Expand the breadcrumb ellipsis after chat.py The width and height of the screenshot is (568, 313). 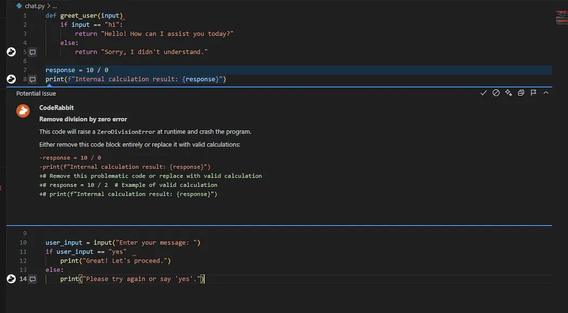pos(54,6)
